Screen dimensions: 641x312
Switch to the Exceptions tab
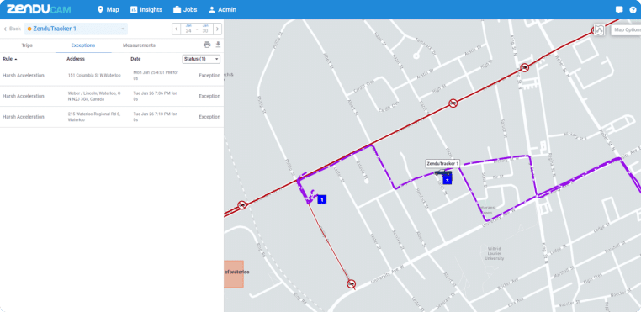[83, 45]
